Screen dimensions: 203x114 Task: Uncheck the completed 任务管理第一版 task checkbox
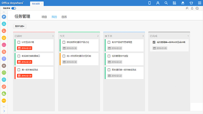[154, 42]
